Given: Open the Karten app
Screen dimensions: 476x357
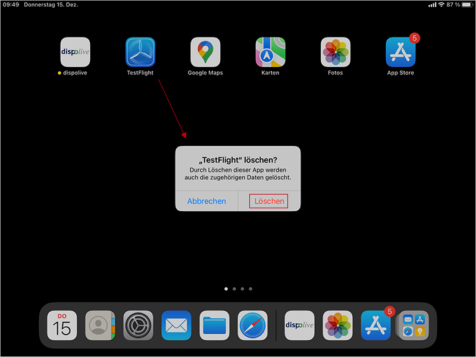Looking at the screenshot, I should tap(271, 52).
